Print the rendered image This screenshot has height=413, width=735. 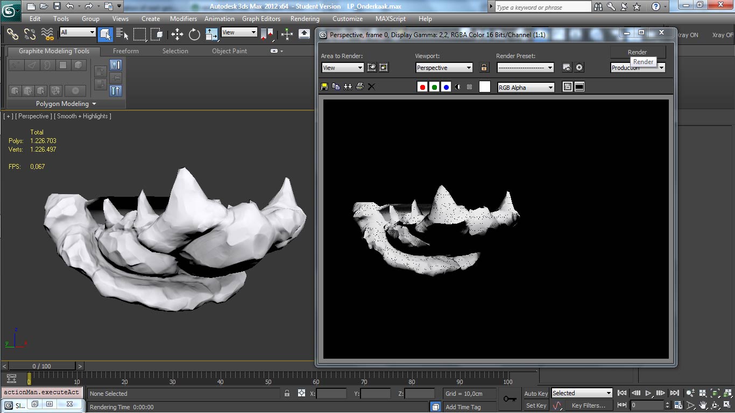[360, 87]
